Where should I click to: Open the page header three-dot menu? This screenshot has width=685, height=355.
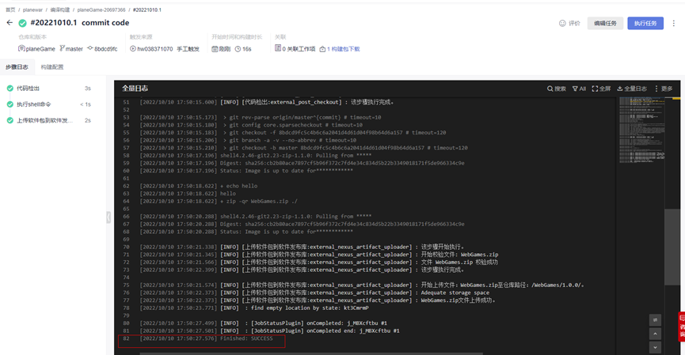point(674,23)
